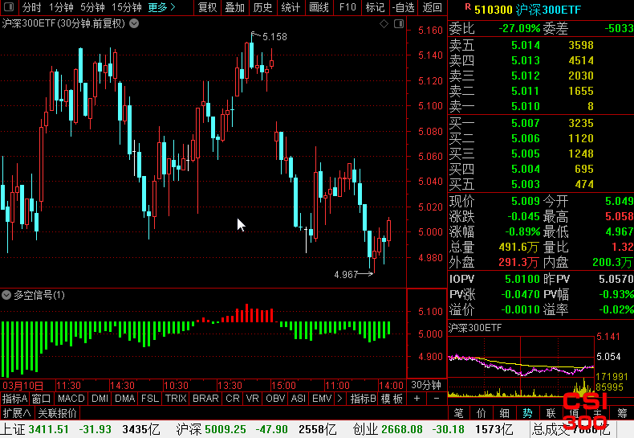Select the 15分钟 period
The width and height of the screenshot is (634, 438).
(x=127, y=7)
